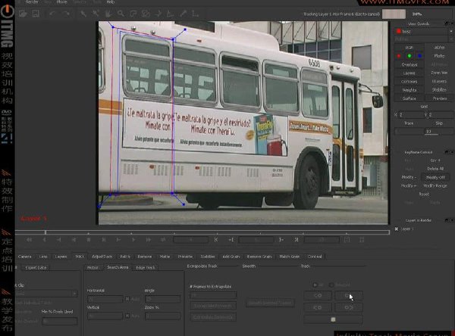
Task: Click the Stop playback control
Action: [x=89, y=240]
